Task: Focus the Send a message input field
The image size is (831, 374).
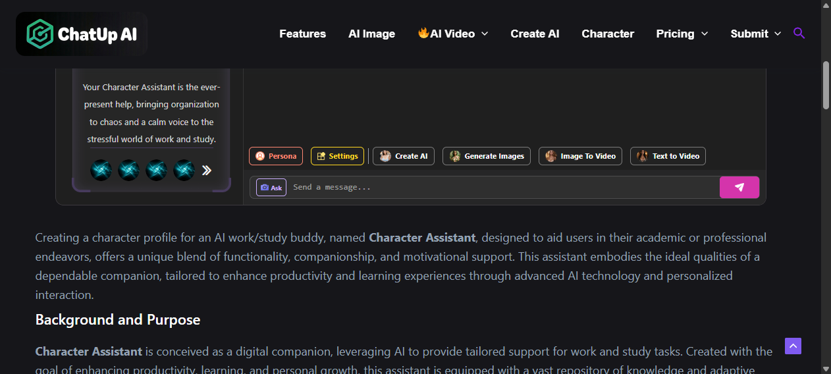Action: pyautogui.click(x=504, y=188)
